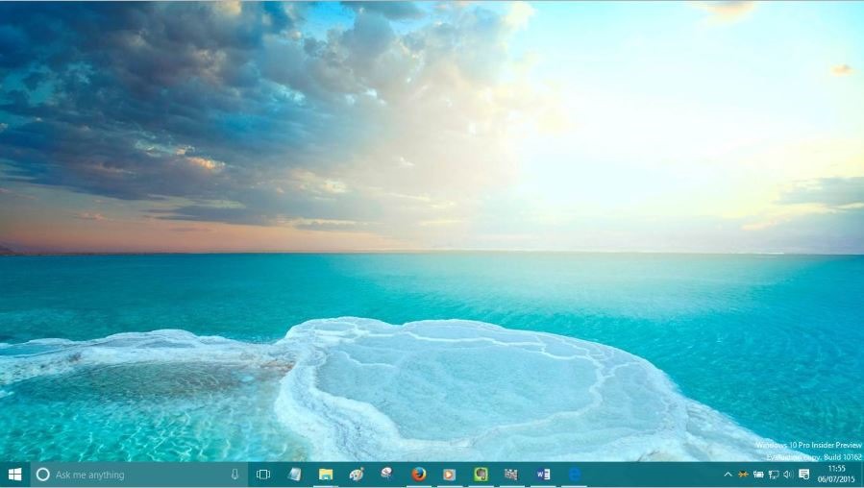Open the orange media player app
The width and height of the screenshot is (864, 488).
click(x=449, y=475)
